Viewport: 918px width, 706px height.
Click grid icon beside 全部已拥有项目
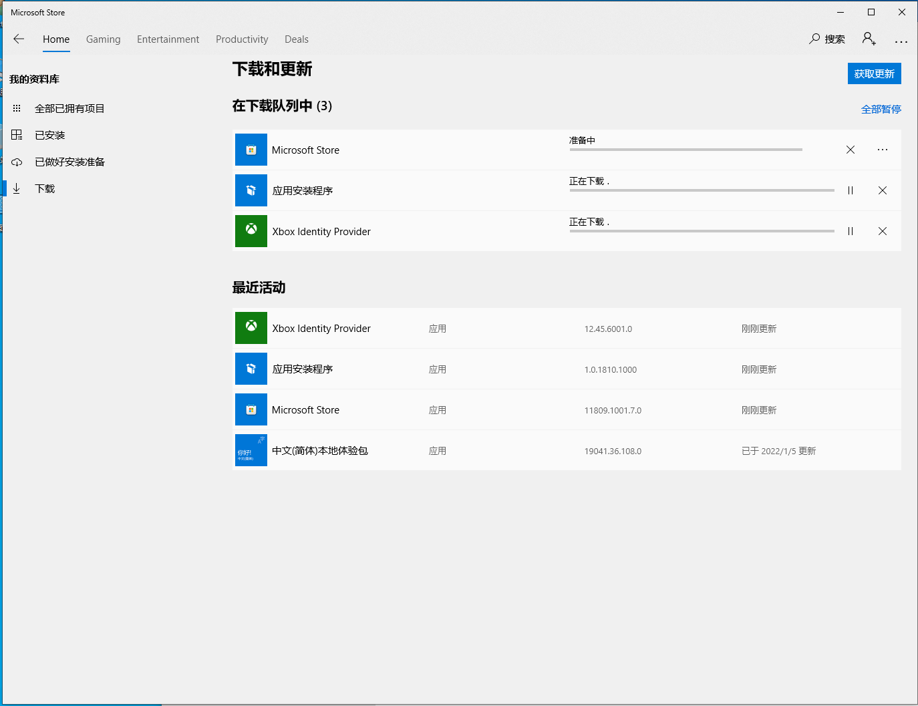point(17,108)
